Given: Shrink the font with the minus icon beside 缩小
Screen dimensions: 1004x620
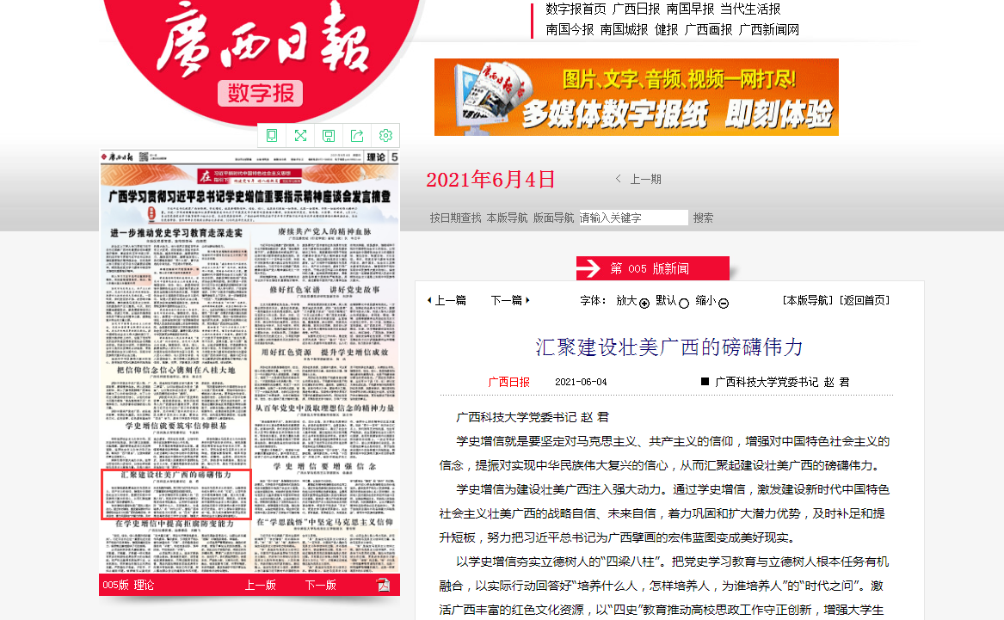Looking at the screenshot, I should 724,304.
